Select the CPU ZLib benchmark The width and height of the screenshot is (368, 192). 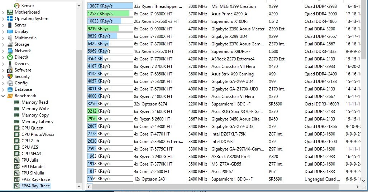[30, 141]
